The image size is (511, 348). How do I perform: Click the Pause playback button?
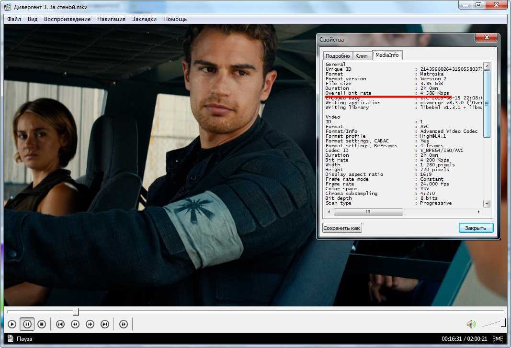pyautogui.click(x=27, y=324)
